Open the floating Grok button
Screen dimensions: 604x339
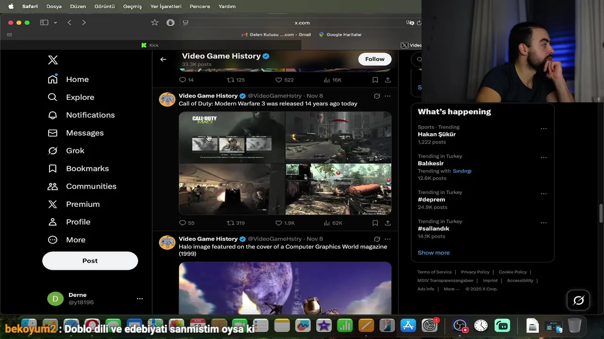tap(579, 300)
